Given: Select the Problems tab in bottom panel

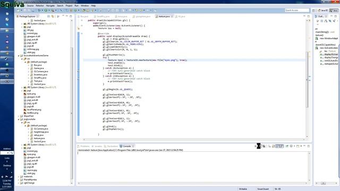Looking at the screenshot, I should 84,146.
